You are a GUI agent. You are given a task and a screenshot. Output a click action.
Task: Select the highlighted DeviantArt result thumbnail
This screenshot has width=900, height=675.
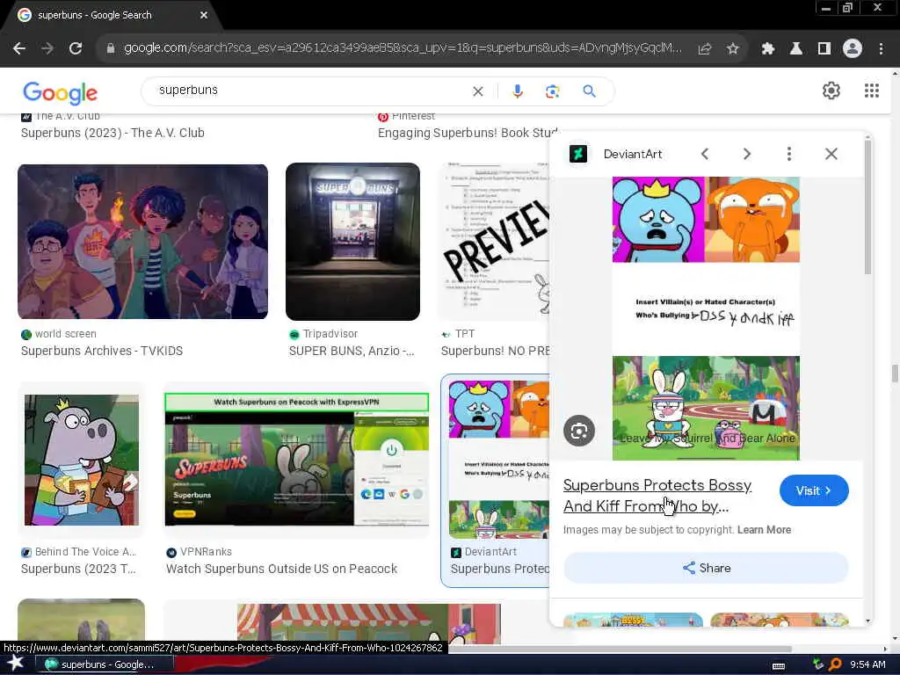tap(498, 459)
